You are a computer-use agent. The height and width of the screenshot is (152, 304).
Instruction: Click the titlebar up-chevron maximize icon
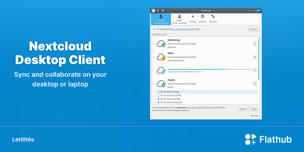click(x=254, y=11)
